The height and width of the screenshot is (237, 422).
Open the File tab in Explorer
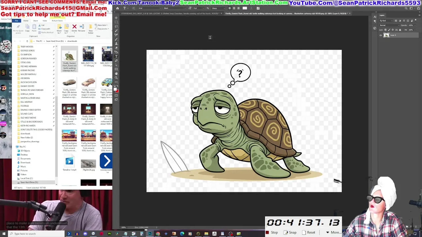pos(16,21)
